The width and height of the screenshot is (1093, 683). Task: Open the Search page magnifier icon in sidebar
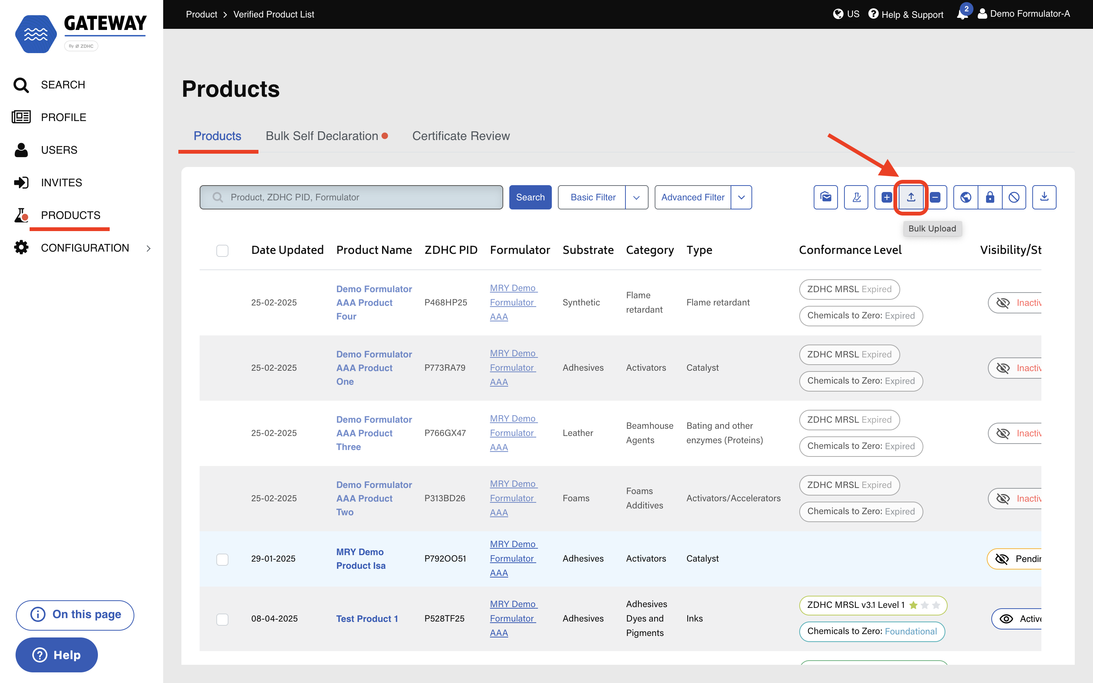point(21,85)
